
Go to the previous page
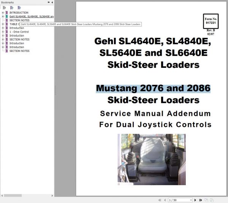click(x=165, y=200)
